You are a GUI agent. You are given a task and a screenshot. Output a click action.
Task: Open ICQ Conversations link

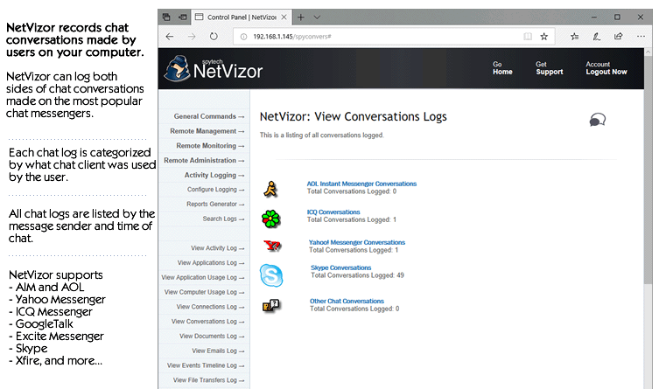[333, 212]
